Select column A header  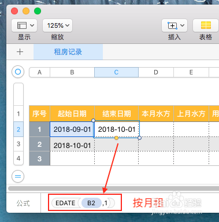tap(39, 72)
